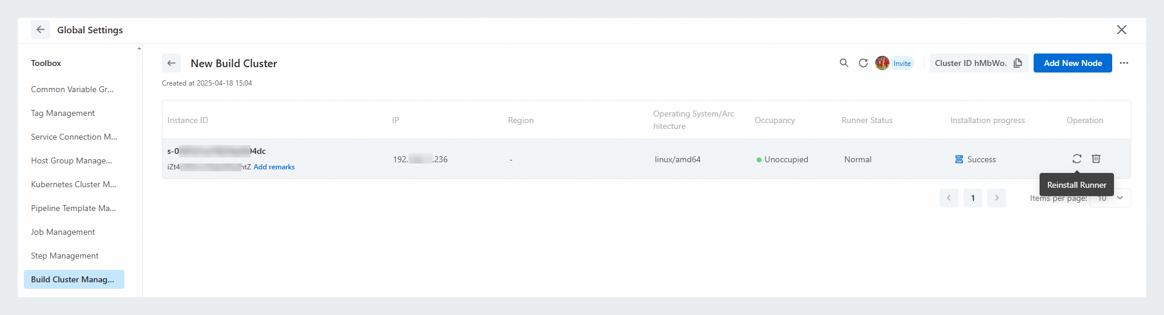Select Job Management from Toolbox
This screenshot has width=1164, height=315.
click(x=63, y=232)
